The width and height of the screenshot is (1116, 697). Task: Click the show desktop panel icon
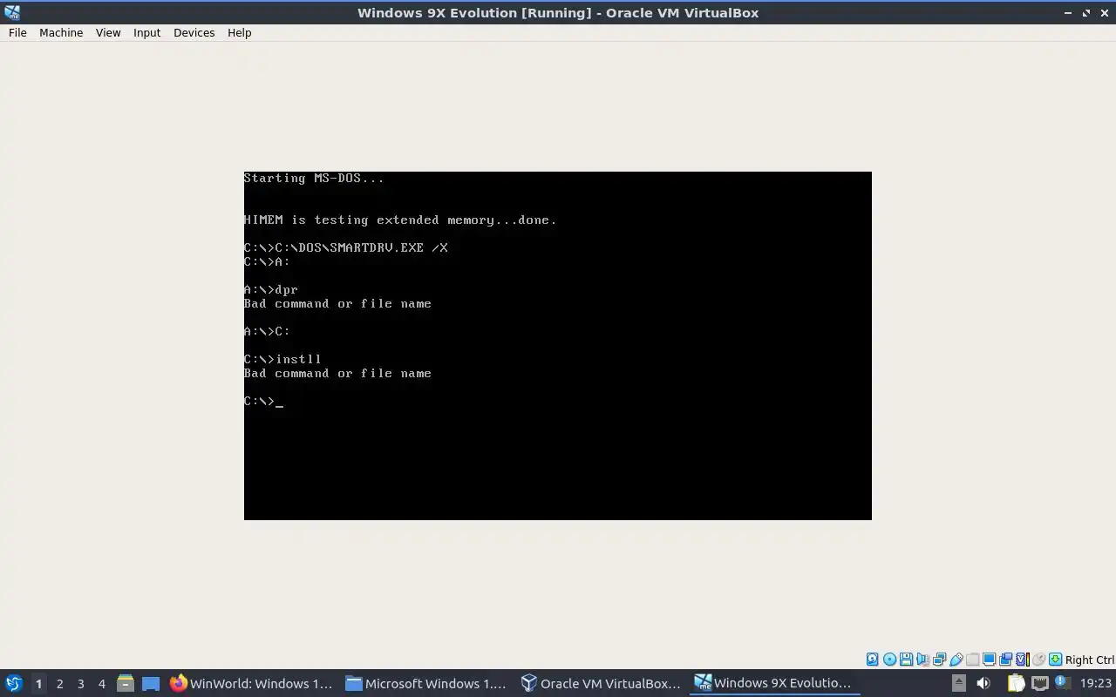click(151, 683)
